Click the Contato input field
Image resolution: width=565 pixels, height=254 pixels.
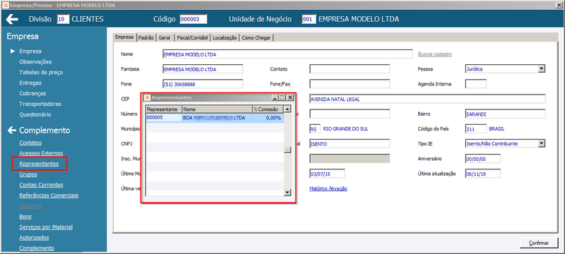(350, 69)
